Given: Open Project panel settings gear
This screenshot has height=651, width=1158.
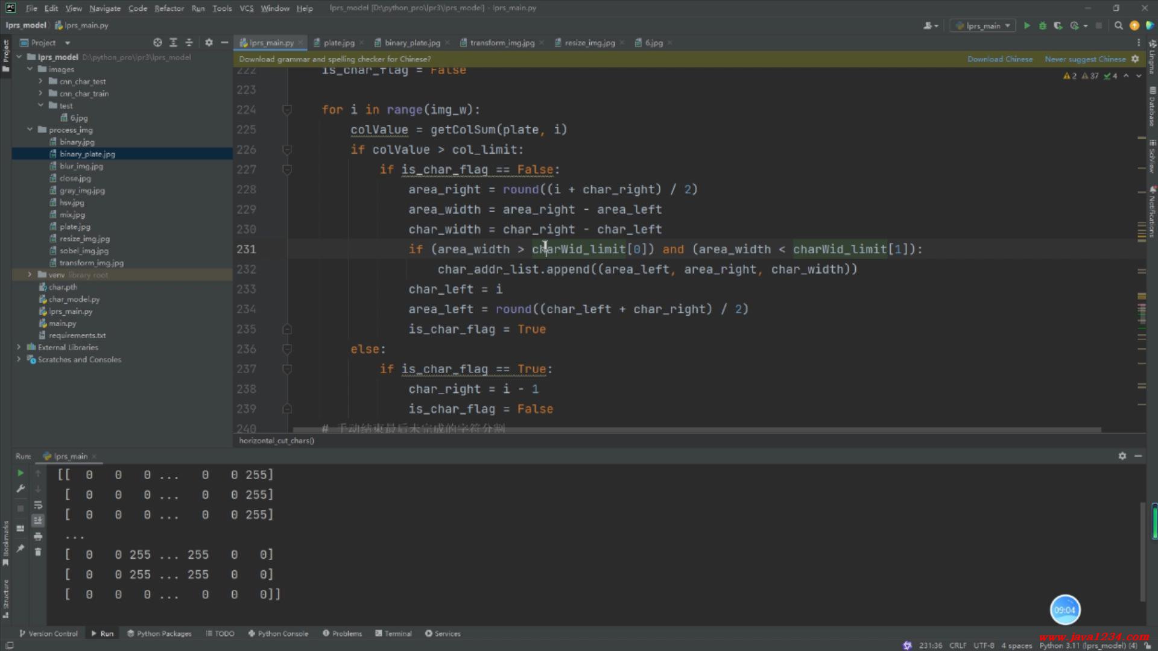Looking at the screenshot, I should 209,43.
